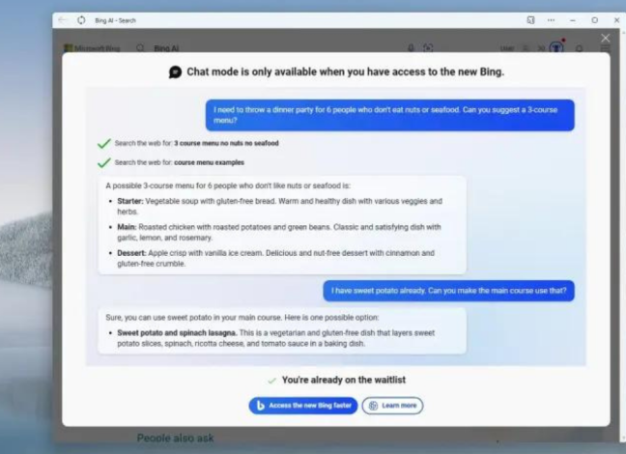Open the three-dot more options menu
This screenshot has width=626, height=454.
tap(551, 20)
